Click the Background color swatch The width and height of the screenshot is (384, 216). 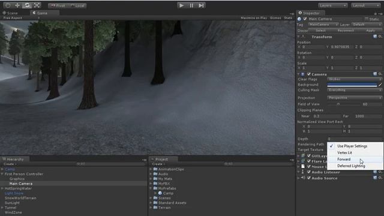pyautogui.click(x=352, y=85)
